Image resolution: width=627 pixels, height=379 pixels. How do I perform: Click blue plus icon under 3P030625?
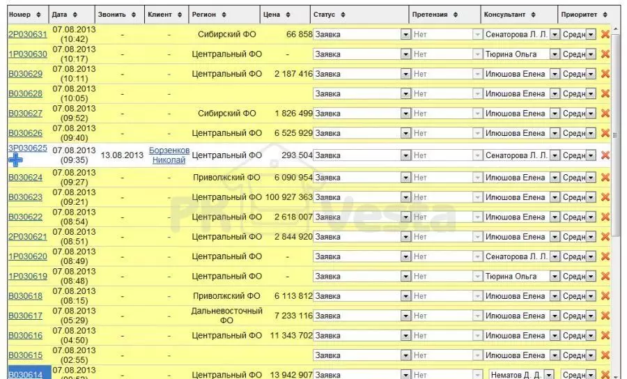click(15, 160)
